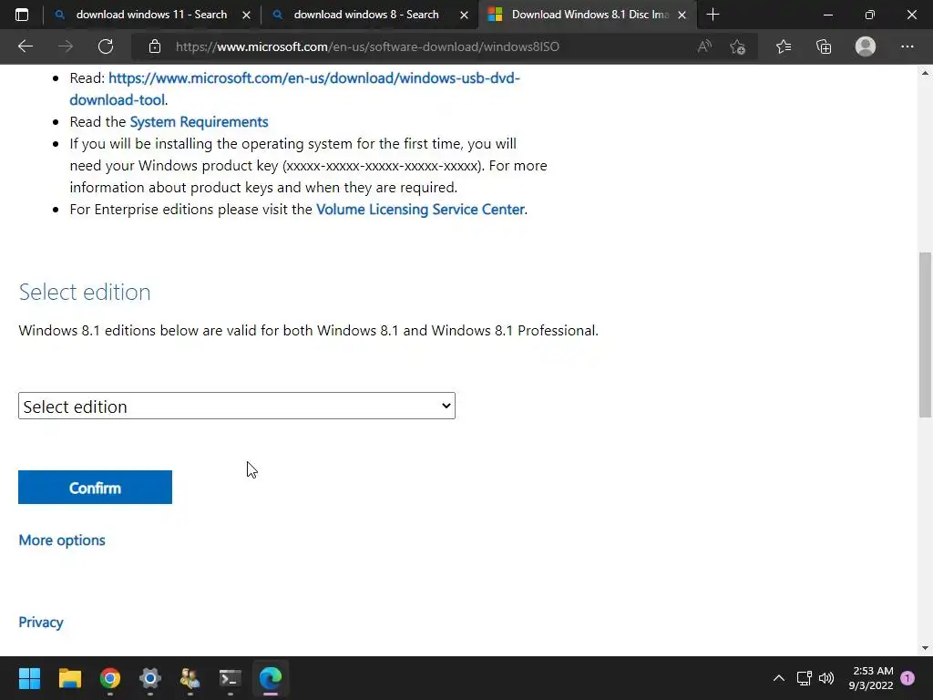Open the System Requirements link
The width and height of the screenshot is (933, 700).
click(x=199, y=122)
